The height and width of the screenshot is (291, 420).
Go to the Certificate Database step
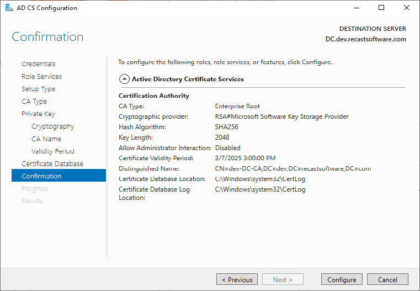(x=52, y=164)
